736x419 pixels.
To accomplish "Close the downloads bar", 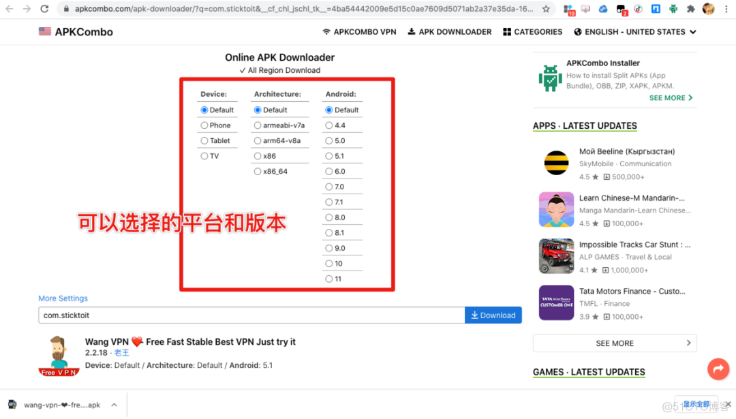I will [728, 404].
